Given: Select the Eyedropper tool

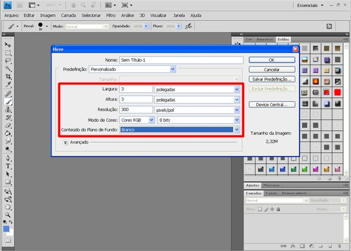Looking at the screenshot, I should coord(8,85).
